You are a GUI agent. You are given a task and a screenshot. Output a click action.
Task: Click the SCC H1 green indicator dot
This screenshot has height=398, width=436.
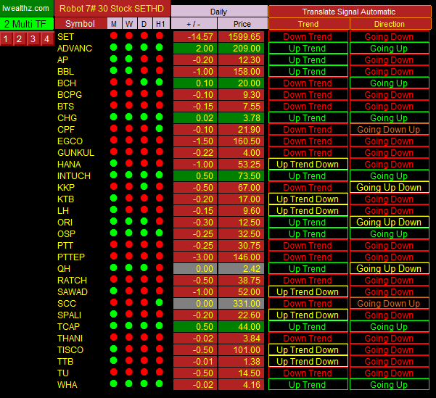click(x=160, y=302)
